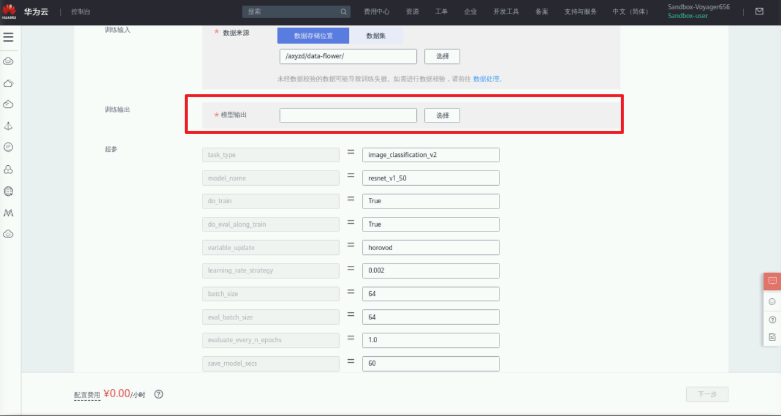Click the Huawei Cloud logo

pyautogui.click(x=9, y=11)
